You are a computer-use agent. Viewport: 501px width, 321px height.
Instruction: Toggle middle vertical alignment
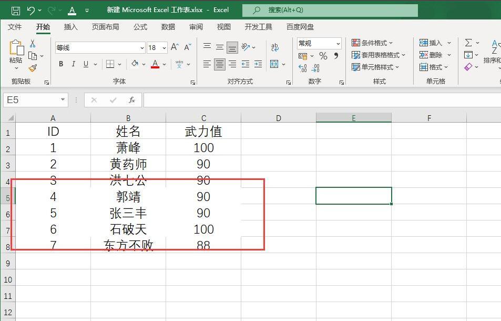pyautogui.click(x=220, y=47)
